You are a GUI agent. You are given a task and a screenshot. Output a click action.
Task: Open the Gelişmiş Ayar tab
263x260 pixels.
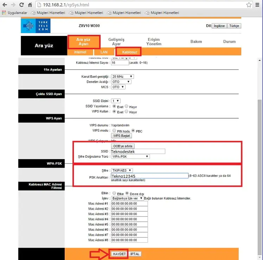click(116, 42)
